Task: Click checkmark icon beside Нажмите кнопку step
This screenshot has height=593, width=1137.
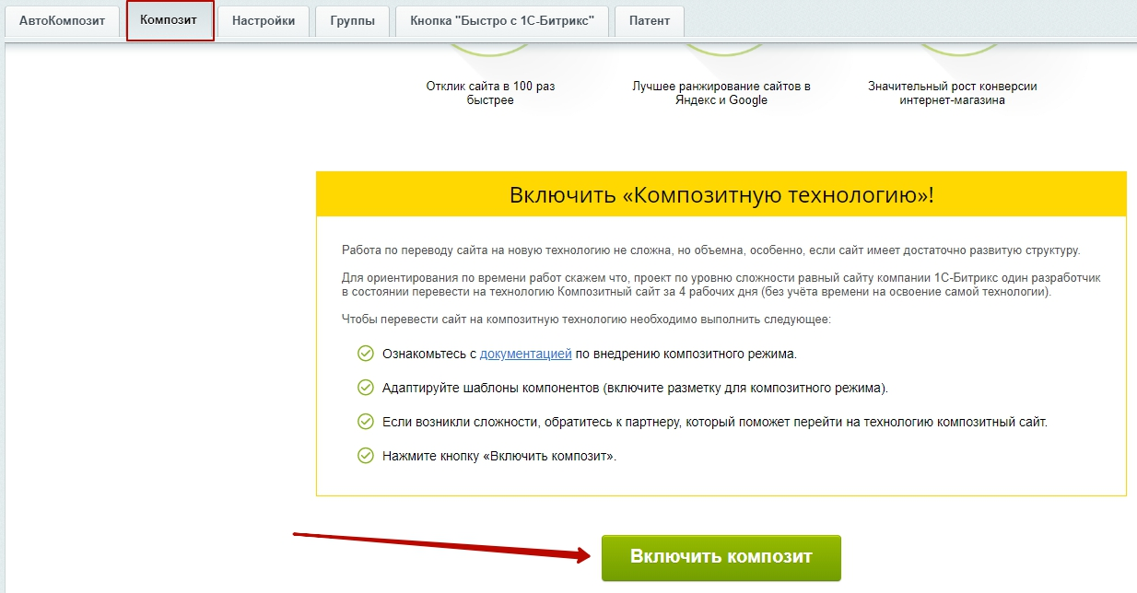Action: pyautogui.click(x=366, y=456)
